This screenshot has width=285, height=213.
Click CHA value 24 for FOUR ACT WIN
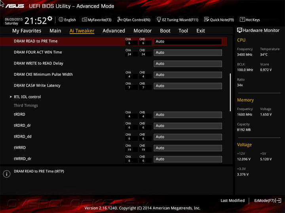(x=129, y=54)
